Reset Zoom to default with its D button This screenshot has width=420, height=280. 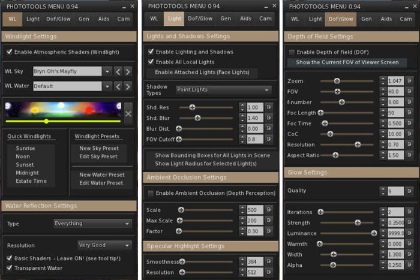click(409, 80)
